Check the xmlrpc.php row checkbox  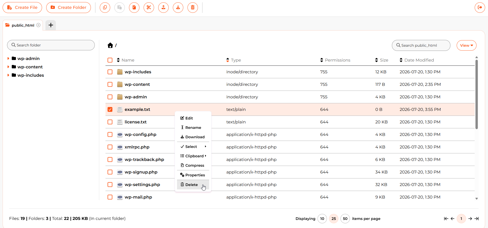click(110, 147)
